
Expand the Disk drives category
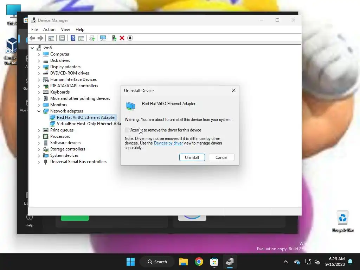(x=39, y=60)
